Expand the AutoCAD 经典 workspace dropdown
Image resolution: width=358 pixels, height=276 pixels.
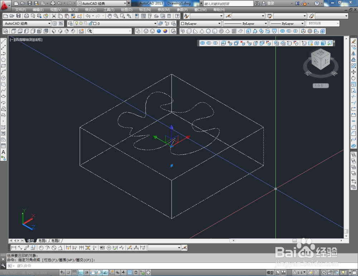27,23
